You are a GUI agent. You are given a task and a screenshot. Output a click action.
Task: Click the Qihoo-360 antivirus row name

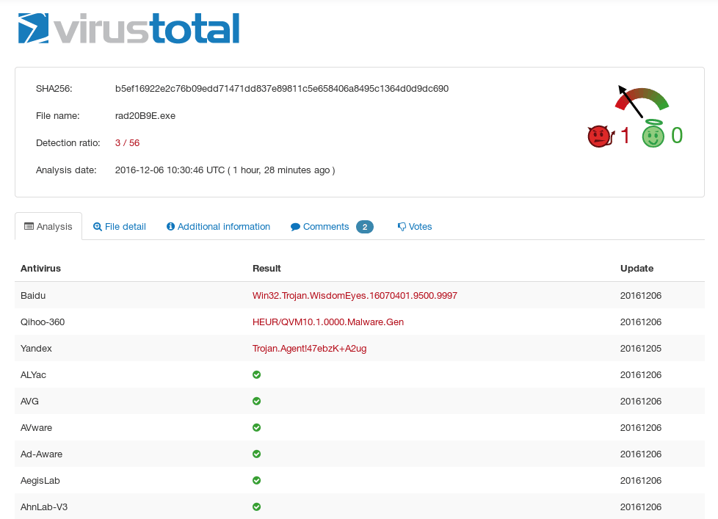click(43, 322)
